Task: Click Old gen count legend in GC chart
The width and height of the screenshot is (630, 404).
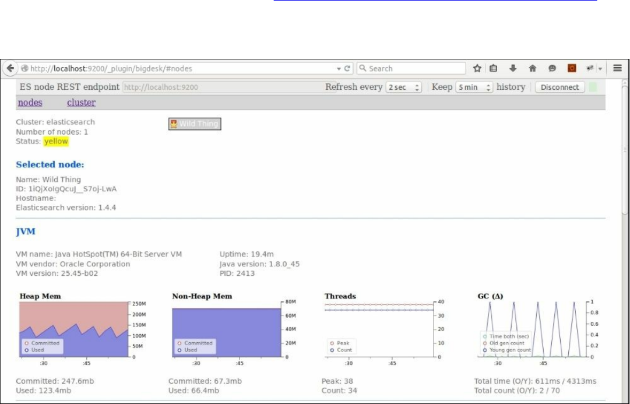Action: 504,343
